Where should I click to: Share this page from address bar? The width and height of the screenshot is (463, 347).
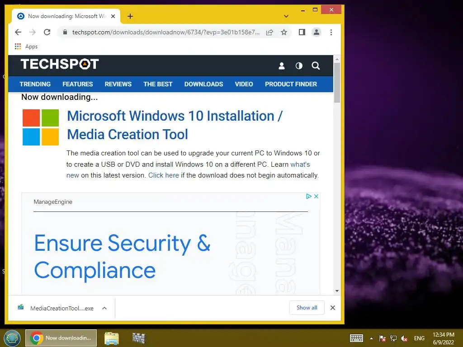pyautogui.click(x=269, y=32)
